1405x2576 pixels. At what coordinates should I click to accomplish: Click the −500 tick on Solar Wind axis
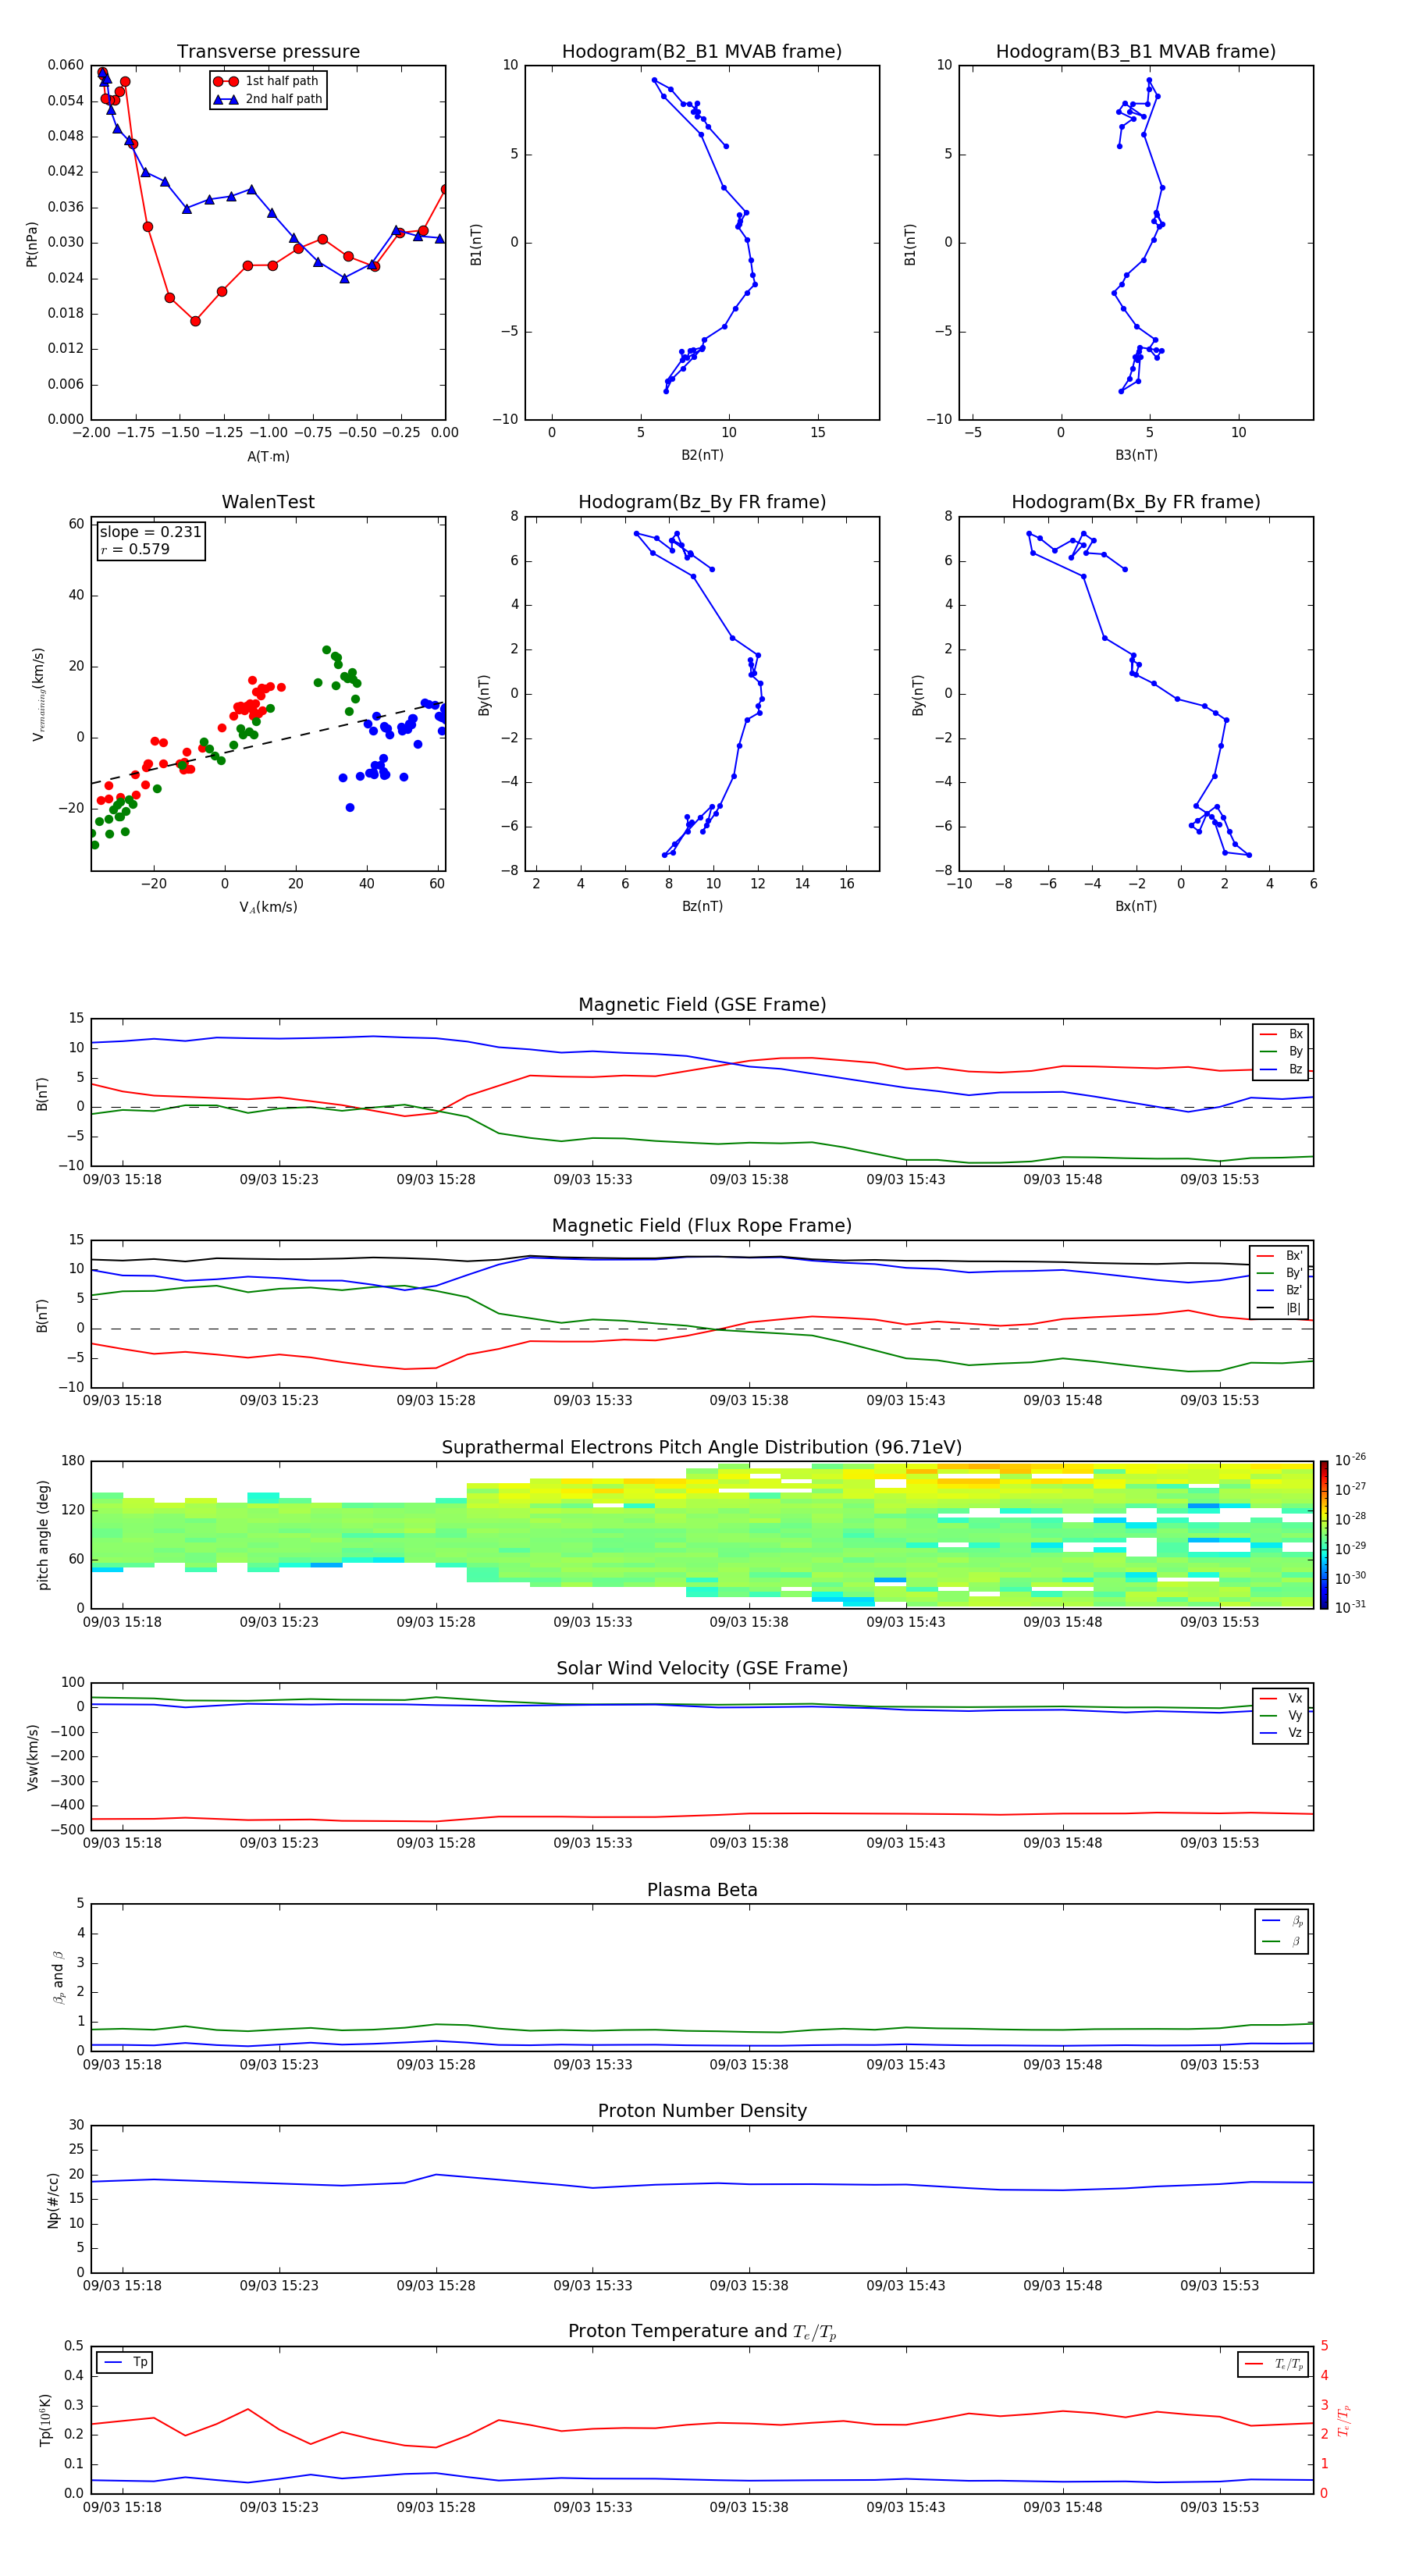68,1830
